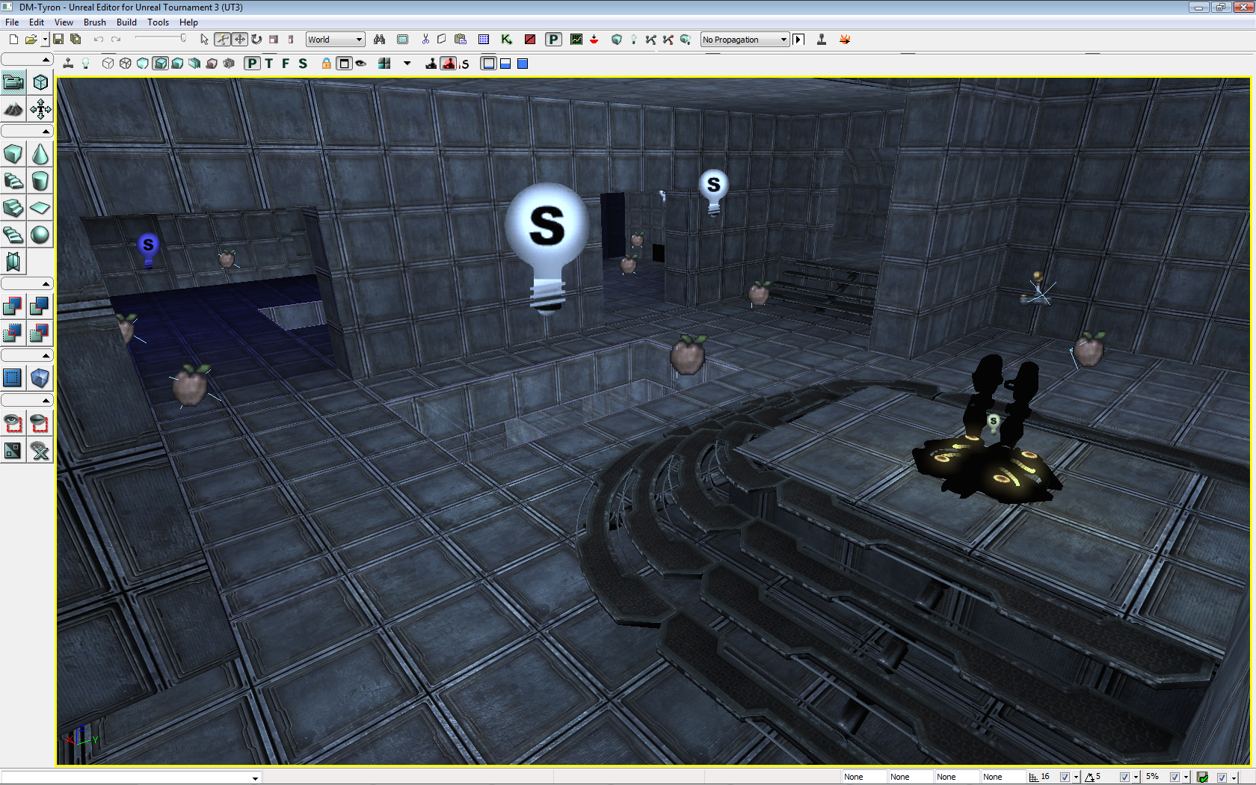1256x785 pixels.
Task: Switch to Side view (S button)
Action: (x=303, y=64)
